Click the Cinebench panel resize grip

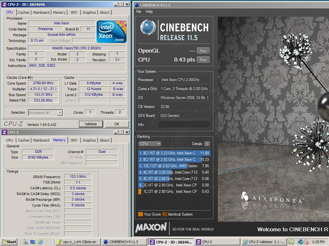click(x=216, y=125)
